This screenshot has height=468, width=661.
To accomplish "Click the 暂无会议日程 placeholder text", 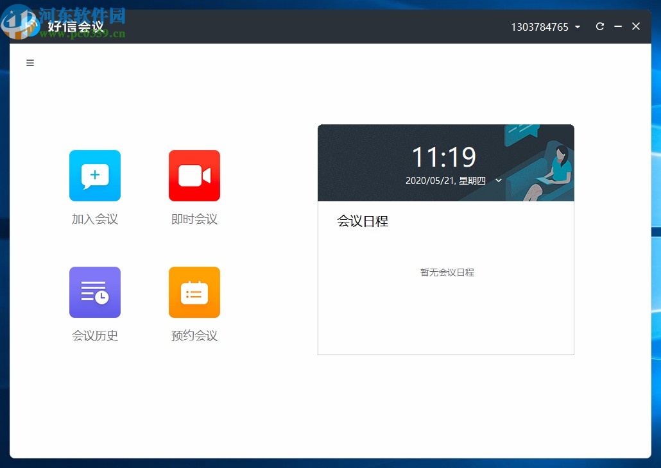I will point(446,272).
